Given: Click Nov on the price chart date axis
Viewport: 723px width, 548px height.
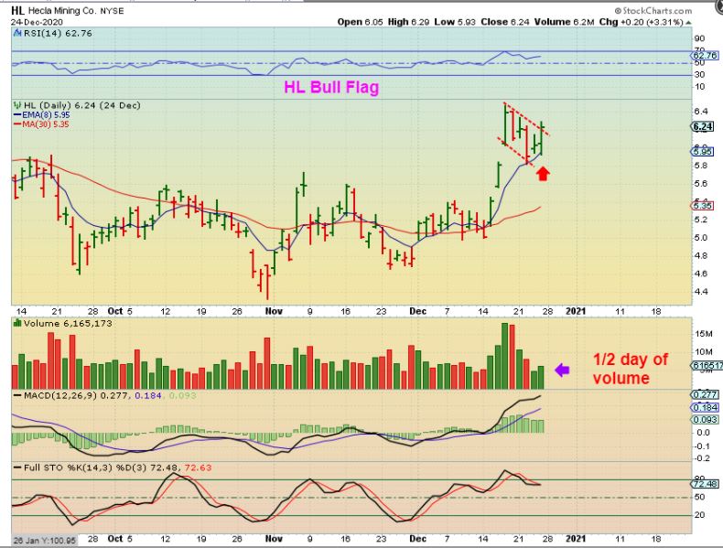Looking at the screenshot, I should pyautogui.click(x=274, y=312).
